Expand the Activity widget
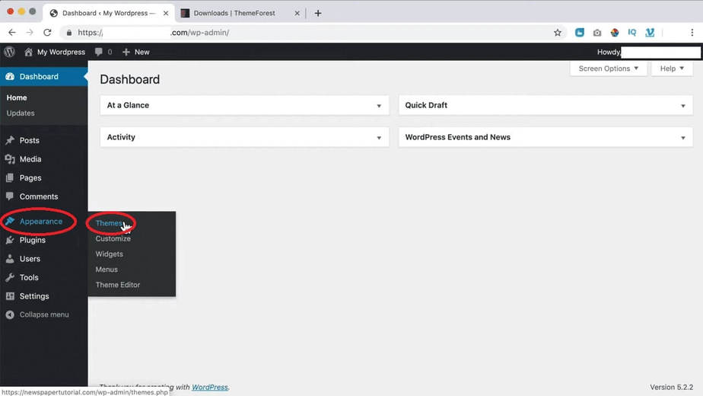 (379, 138)
